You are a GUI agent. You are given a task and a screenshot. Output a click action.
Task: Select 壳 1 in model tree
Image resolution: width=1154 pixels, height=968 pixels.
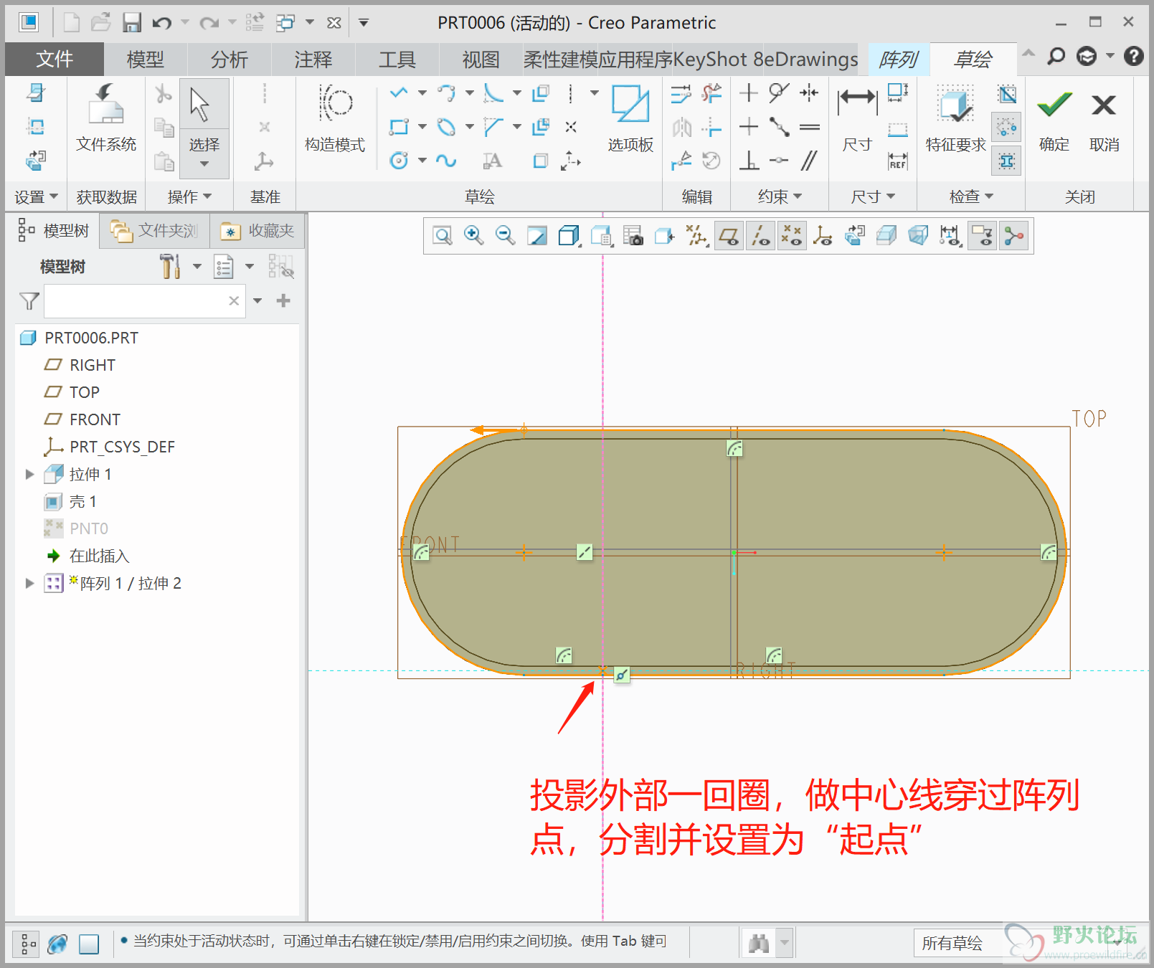tap(70, 502)
